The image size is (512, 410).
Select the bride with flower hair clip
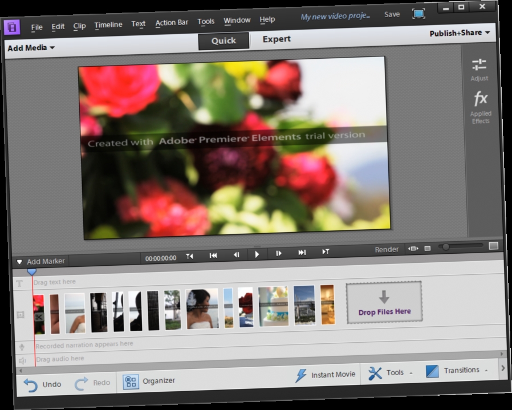[202, 308]
